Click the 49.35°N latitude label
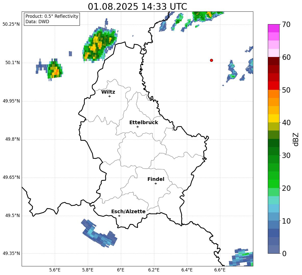This screenshot has height=275, width=302. click(11, 253)
